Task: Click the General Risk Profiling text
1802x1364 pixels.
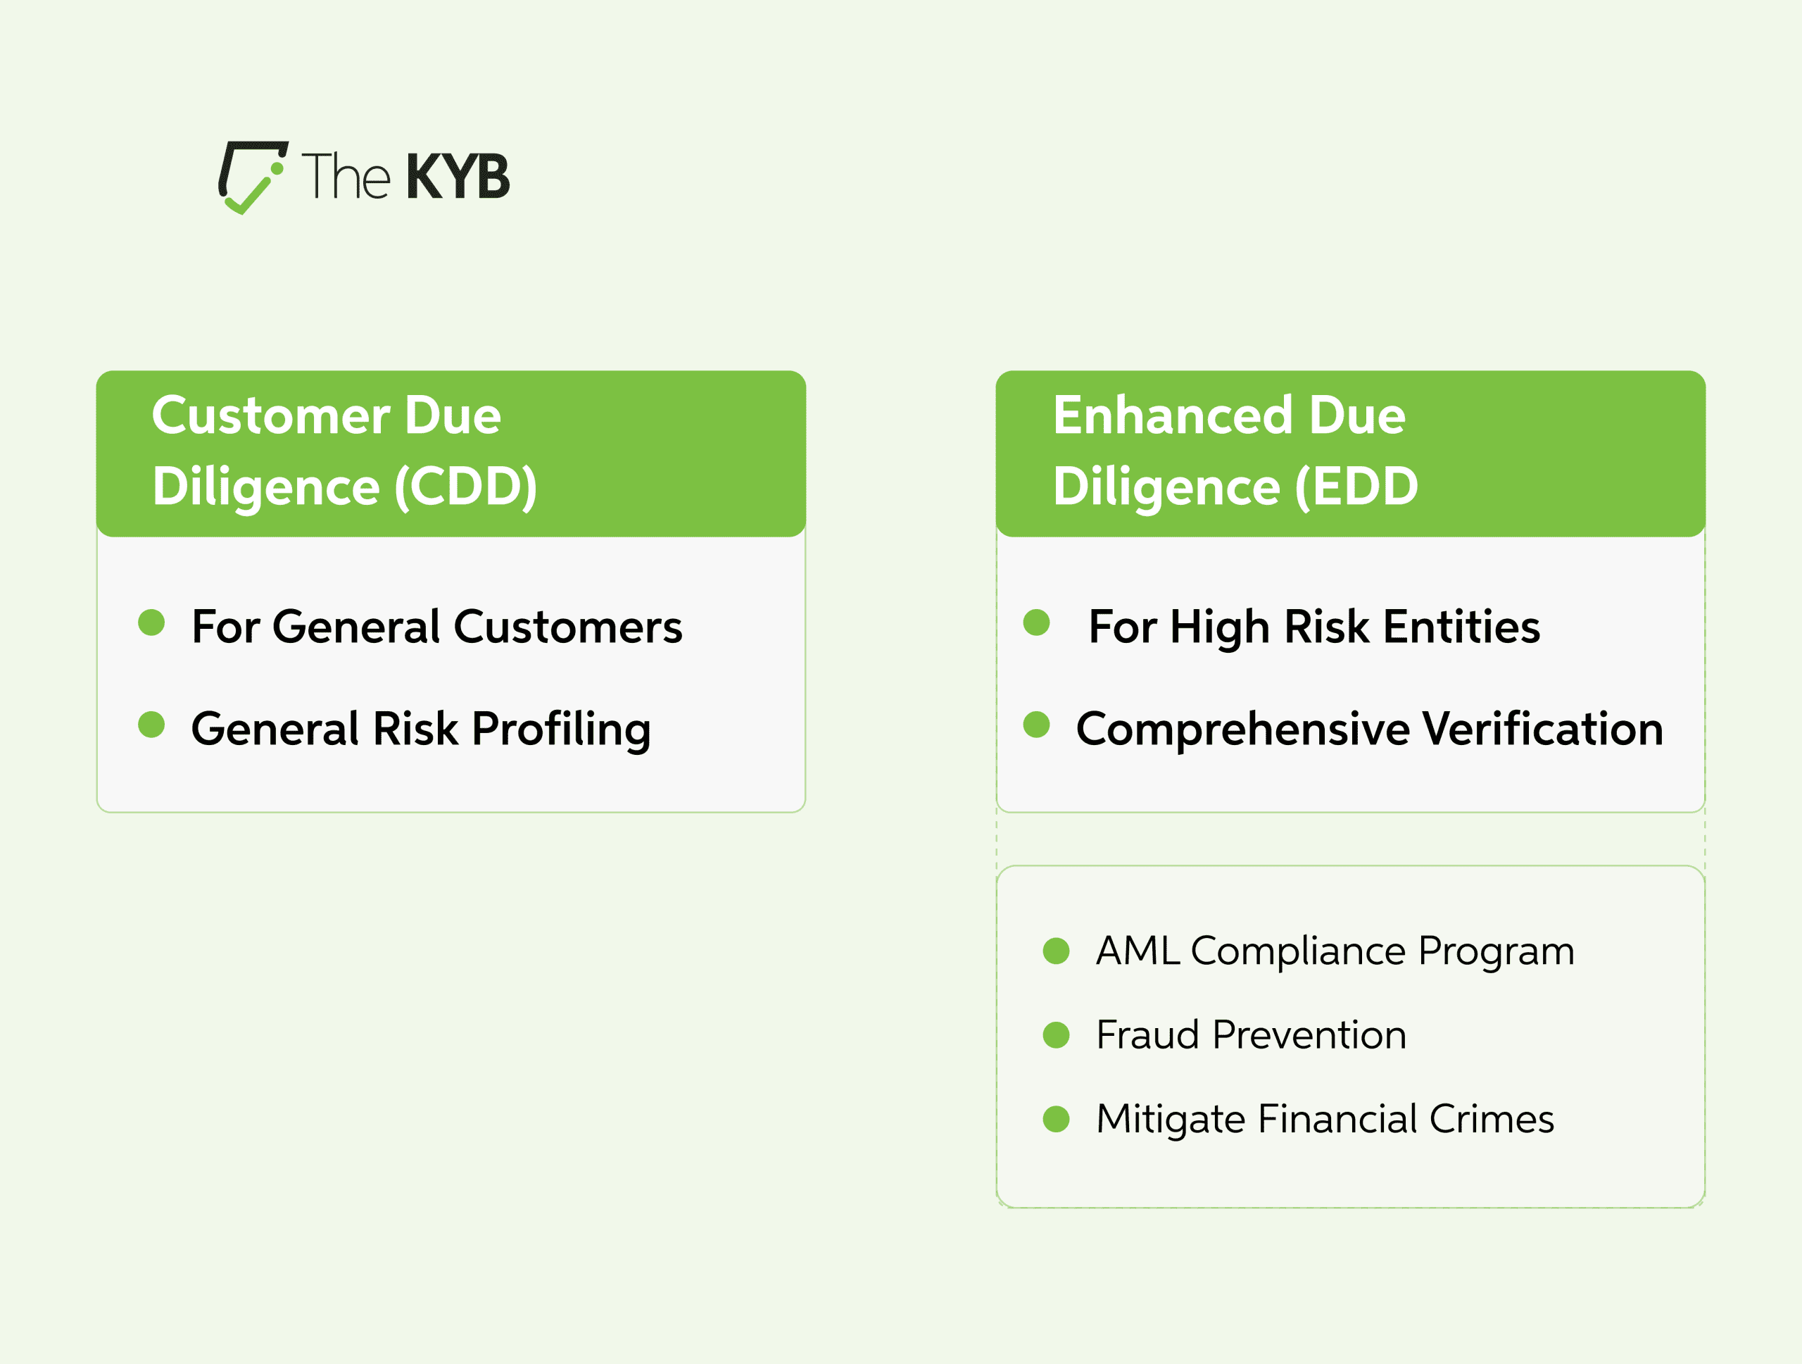Action: coord(421,730)
